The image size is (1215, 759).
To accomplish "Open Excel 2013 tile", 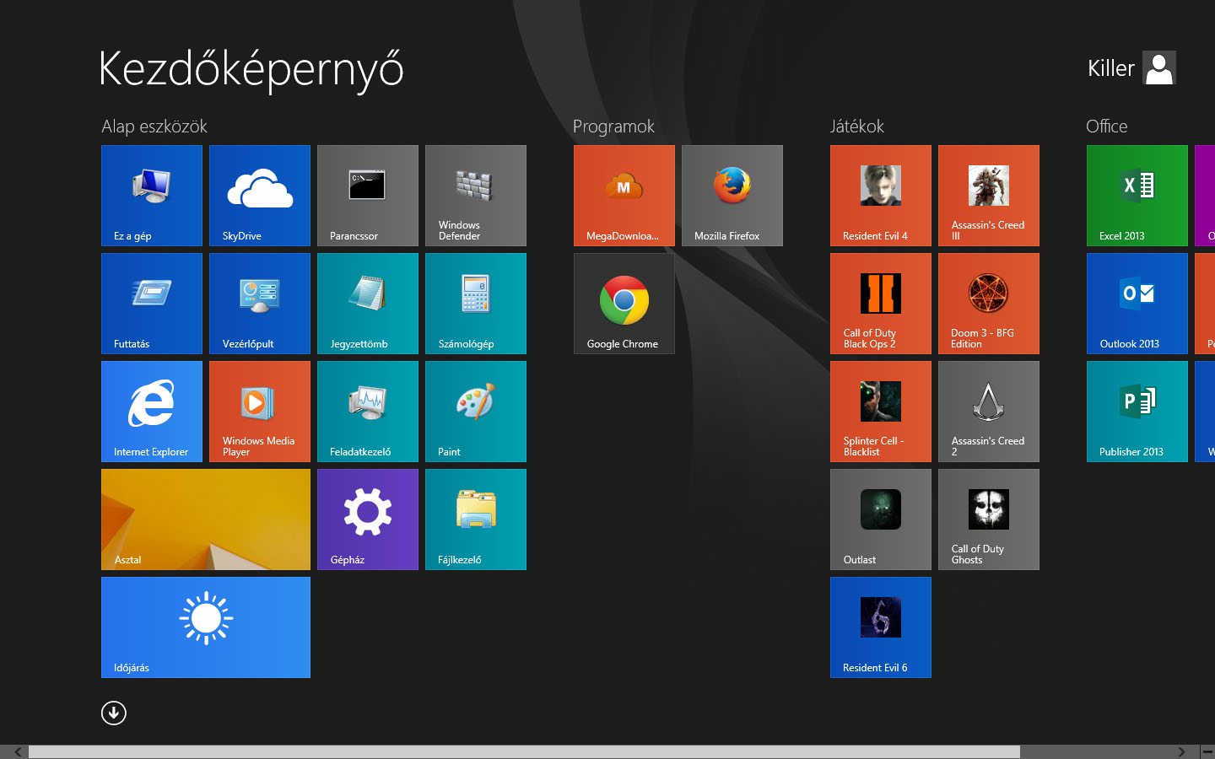I will pos(1137,196).
